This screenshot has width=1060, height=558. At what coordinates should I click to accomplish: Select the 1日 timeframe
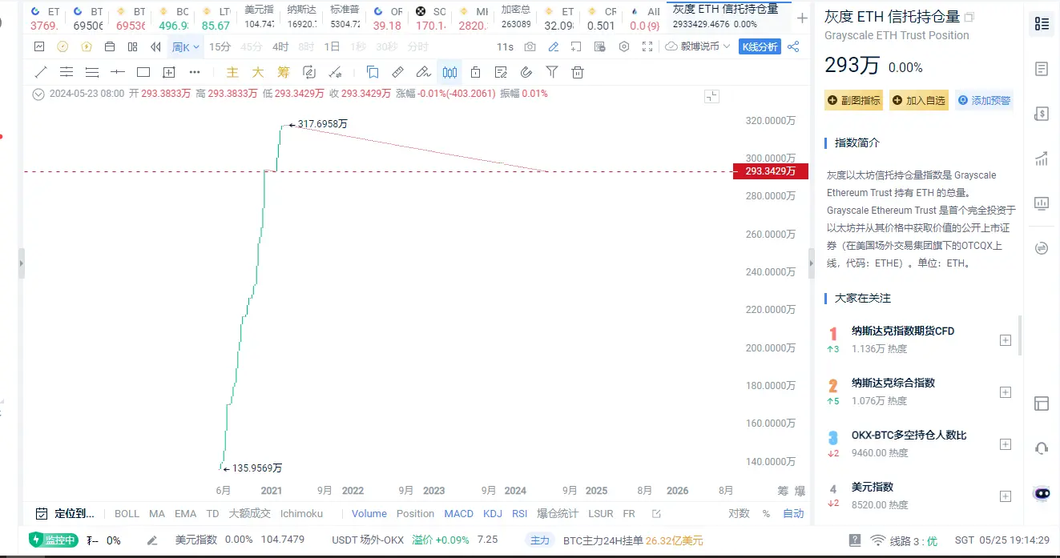pos(332,47)
